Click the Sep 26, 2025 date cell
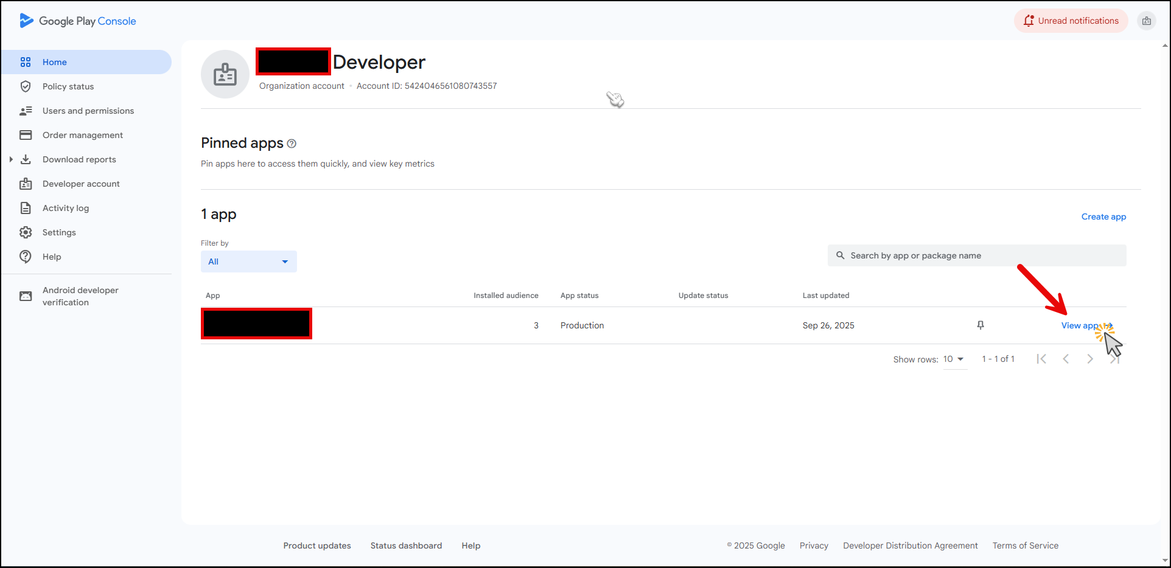The height and width of the screenshot is (568, 1171). pos(828,325)
